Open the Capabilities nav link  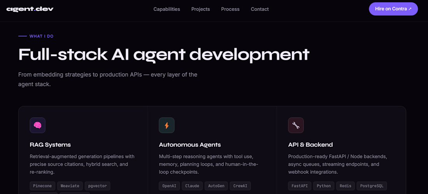(x=167, y=9)
